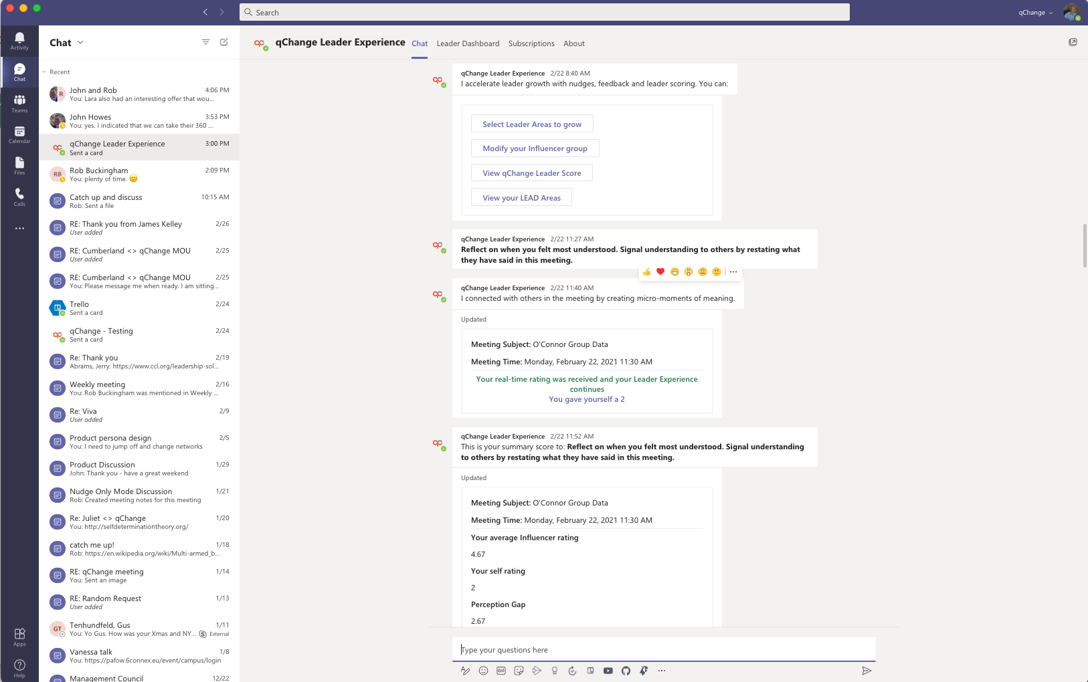1088x682 pixels.
Task: Open the Apps store in left rail
Action: 19,637
